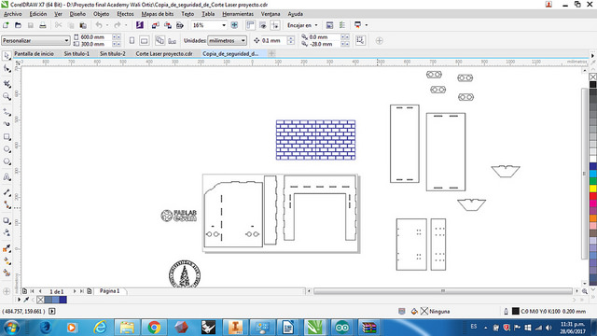This screenshot has width=597, height=336.
Task: Select the Text tool
Action: pyautogui.click(x=7, y=177)
